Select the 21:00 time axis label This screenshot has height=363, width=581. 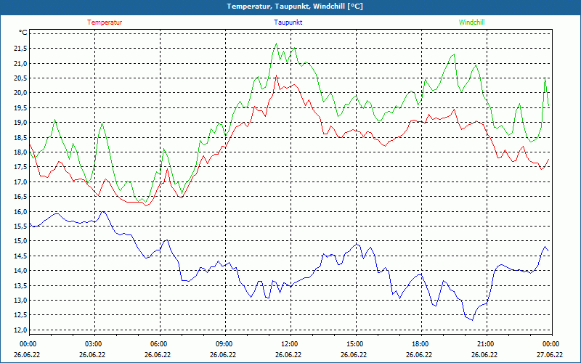[x=486, y=344]
